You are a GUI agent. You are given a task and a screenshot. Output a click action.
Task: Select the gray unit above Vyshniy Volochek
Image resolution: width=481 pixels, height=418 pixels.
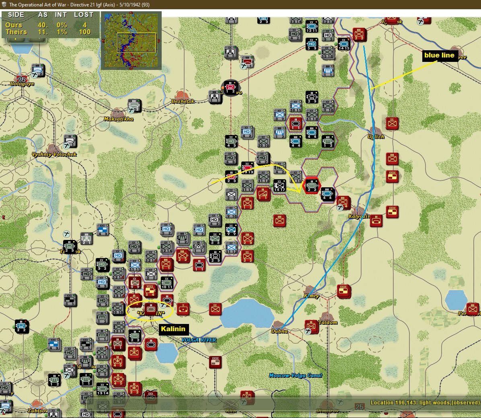coord(70,141)
